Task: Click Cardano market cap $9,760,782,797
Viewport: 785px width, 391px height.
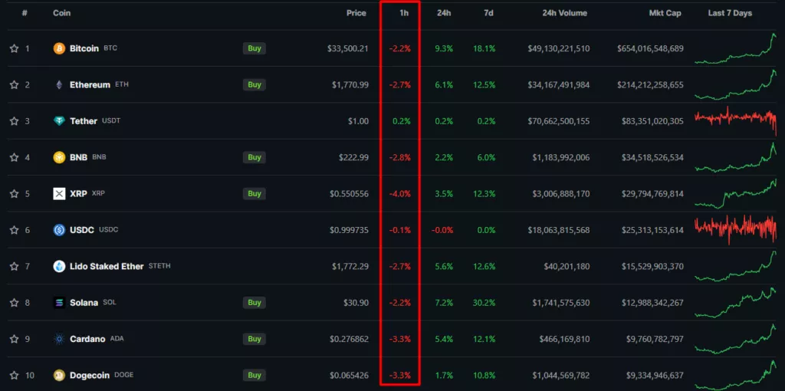Action: pyautogui.click(x=655, y=339)
